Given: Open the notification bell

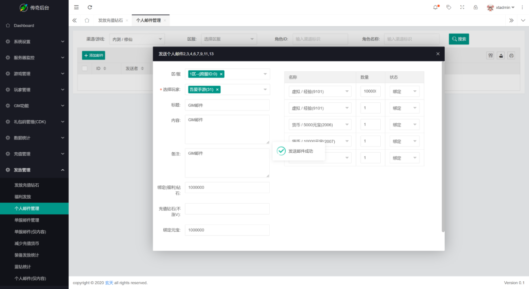Looking at the screenshot, I should coord(435,7).
